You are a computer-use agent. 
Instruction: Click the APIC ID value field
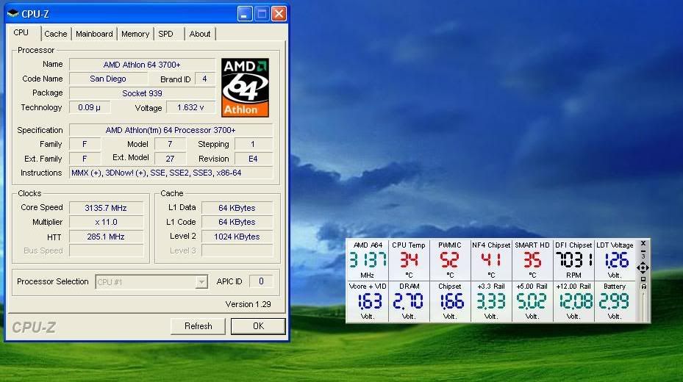(x=261, y=281)
